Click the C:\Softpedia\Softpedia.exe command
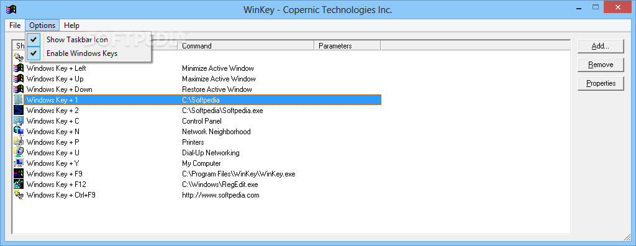 click(222, 111)
